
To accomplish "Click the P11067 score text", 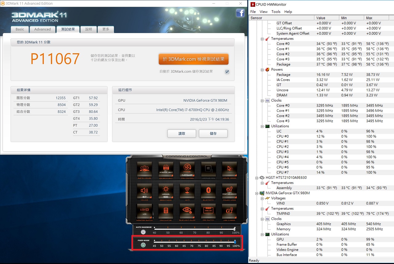I will (55, 59).
